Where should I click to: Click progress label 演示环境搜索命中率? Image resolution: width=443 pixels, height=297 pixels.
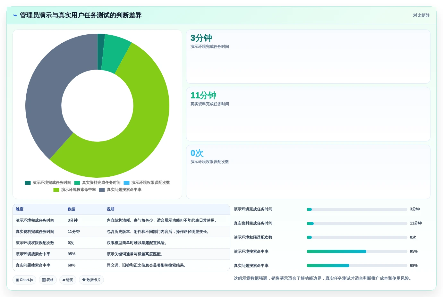tap(251, 251)
